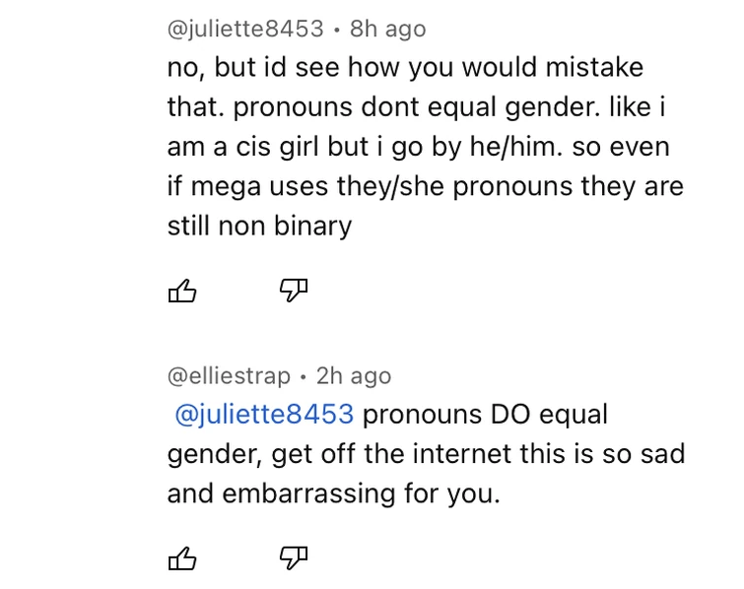Click the blue @juliette8453 mention in the reply
744x589 pixels.
tap(263, 415)
